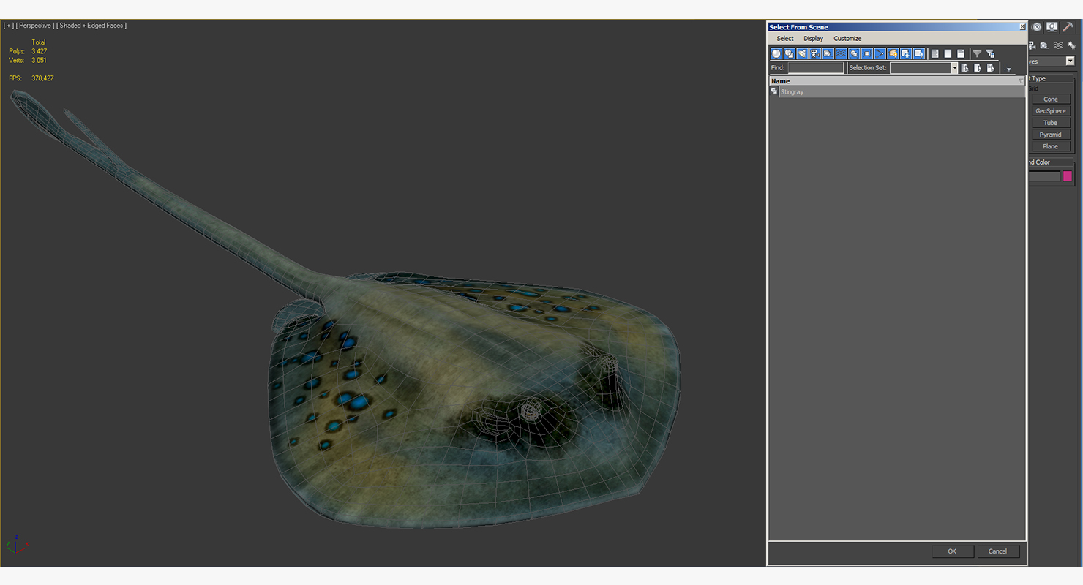Toggle Display Object XRefs filter icon
The height and width of the screenshot is (585, 1083).
click(867, 53)
